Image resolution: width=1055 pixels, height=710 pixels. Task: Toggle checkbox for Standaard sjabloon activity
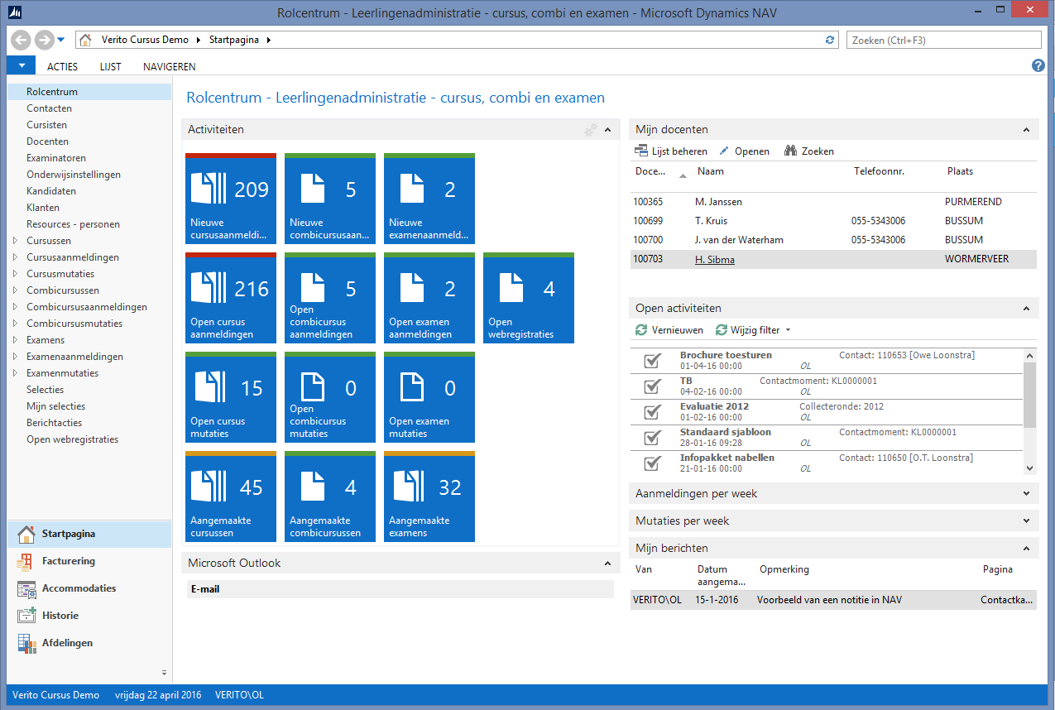click(x=652, y=437)
